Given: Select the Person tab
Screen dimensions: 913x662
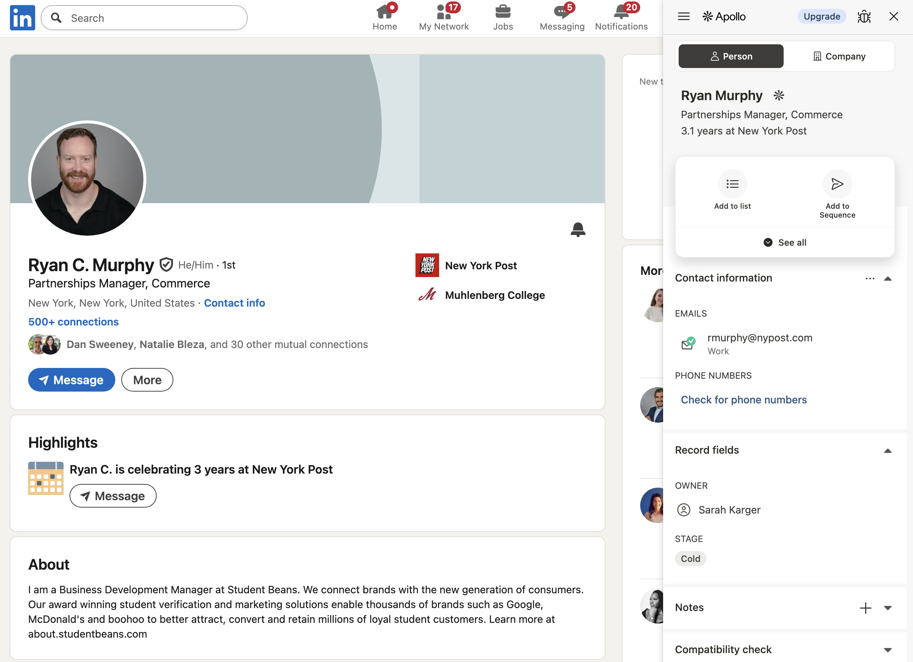Looking at the screenshot, I should tap(731, 57).
